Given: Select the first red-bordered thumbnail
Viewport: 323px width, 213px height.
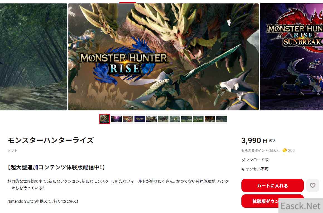Looking at the screenshot, I should 105,119.
